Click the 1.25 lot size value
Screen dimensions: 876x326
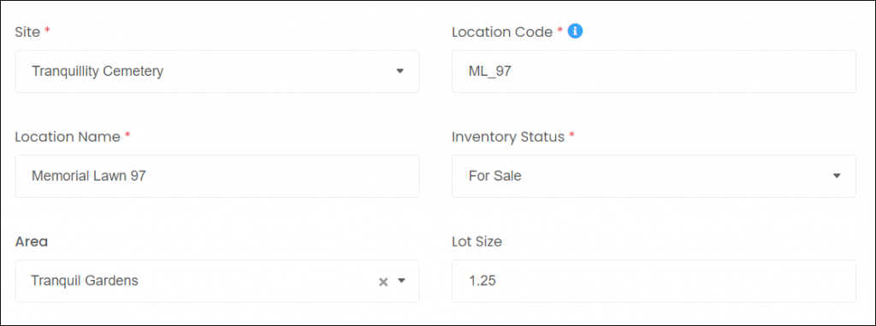pyautogui.click(x=482, y=281)
